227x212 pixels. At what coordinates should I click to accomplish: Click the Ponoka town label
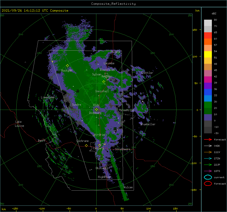(115, 52)
